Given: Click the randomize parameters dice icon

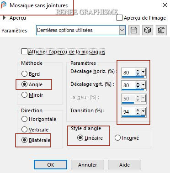Looking at the screenshot, I should point(148,30).
